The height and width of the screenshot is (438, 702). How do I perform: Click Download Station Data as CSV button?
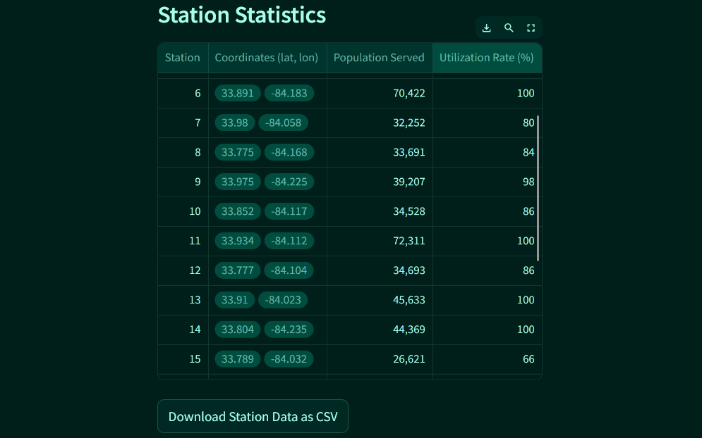(x=253, y=416)
